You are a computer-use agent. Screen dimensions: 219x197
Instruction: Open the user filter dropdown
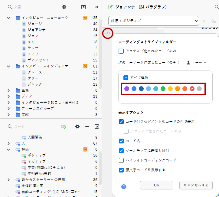[197, 63]
